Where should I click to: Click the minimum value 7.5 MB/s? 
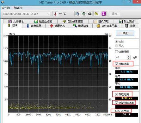(126, 72)
